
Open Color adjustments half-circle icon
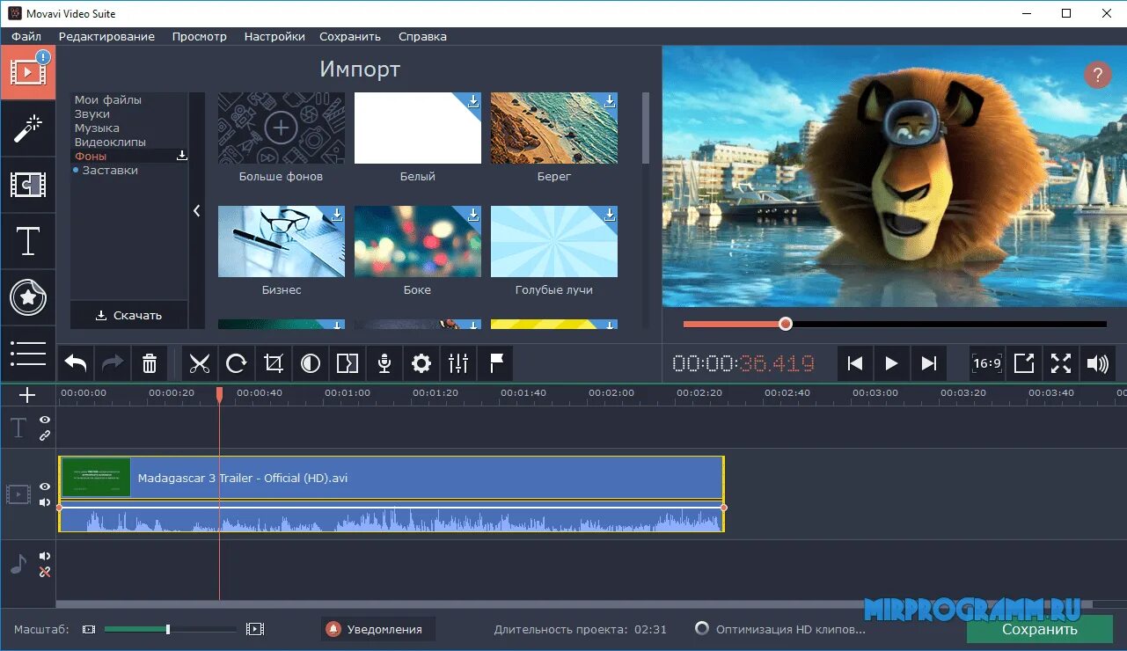point(311,363)
